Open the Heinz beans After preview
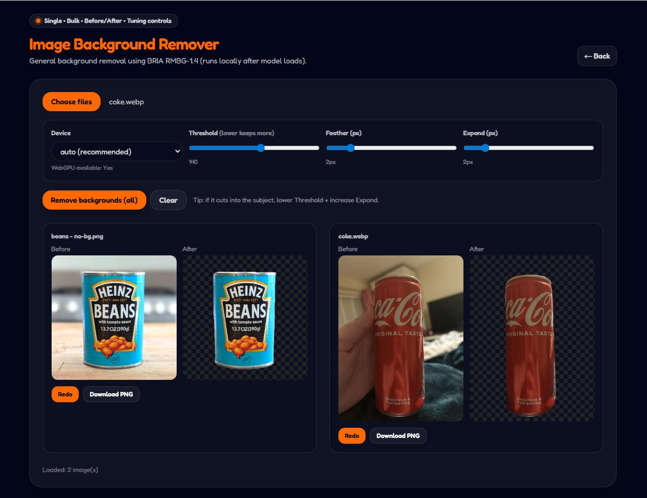647x498 pixels. tap(245, 318)
